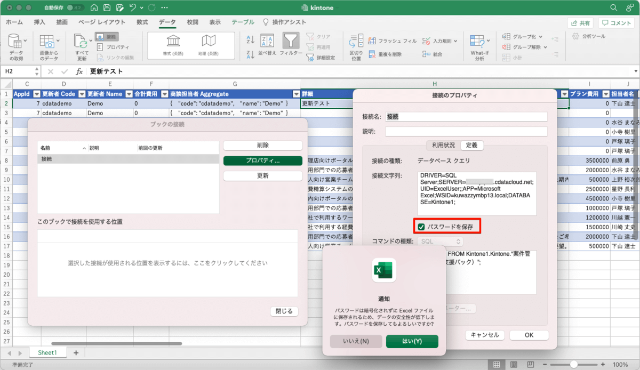Click the fx insert function icon
640x370 pixels.
click(x=79, y=71)
